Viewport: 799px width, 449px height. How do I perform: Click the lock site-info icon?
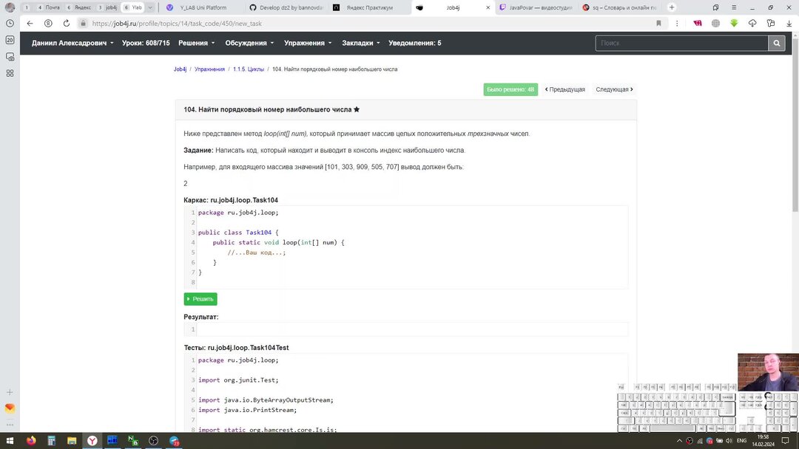(x=83, y=24)
